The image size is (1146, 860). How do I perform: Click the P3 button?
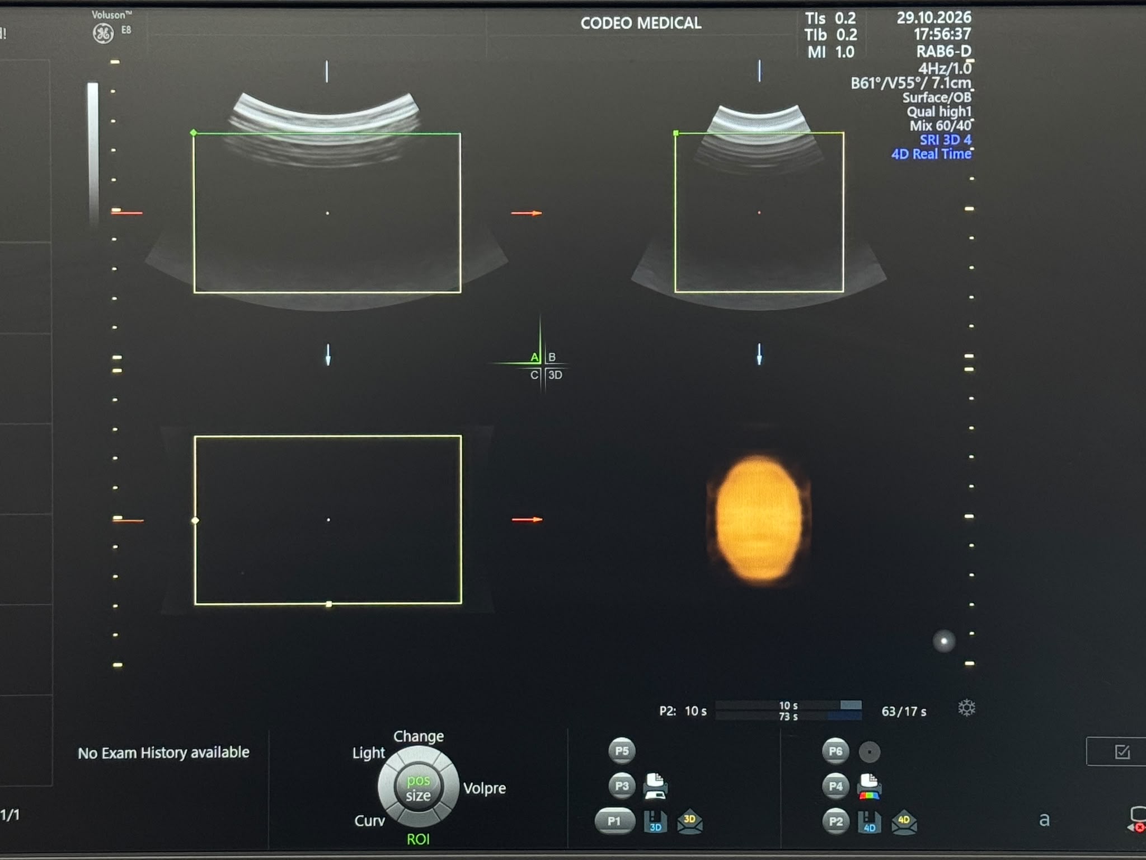click(622, 786)
